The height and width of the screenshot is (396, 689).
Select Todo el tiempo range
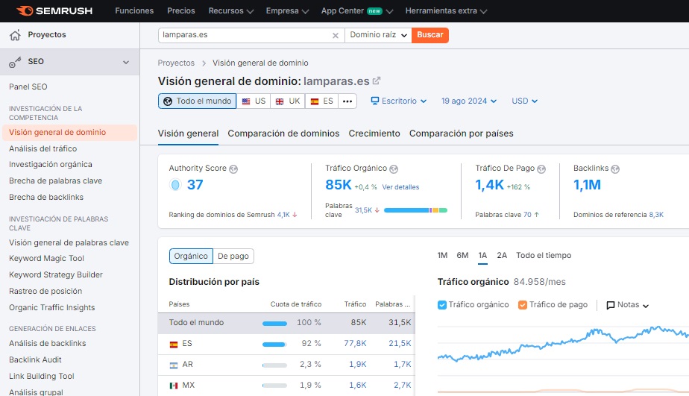[x=544, y=255]
